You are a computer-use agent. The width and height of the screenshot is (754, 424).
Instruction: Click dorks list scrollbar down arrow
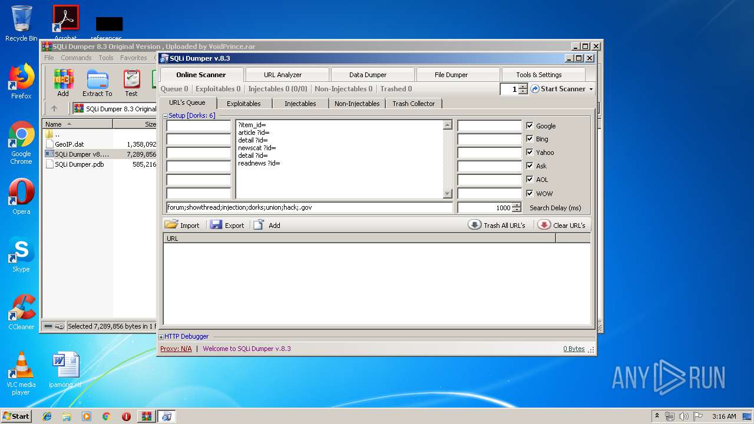tap(447, 194)
